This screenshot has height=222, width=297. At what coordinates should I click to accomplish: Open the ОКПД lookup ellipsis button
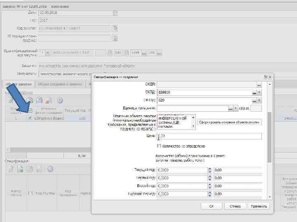[x=254, y=92]
